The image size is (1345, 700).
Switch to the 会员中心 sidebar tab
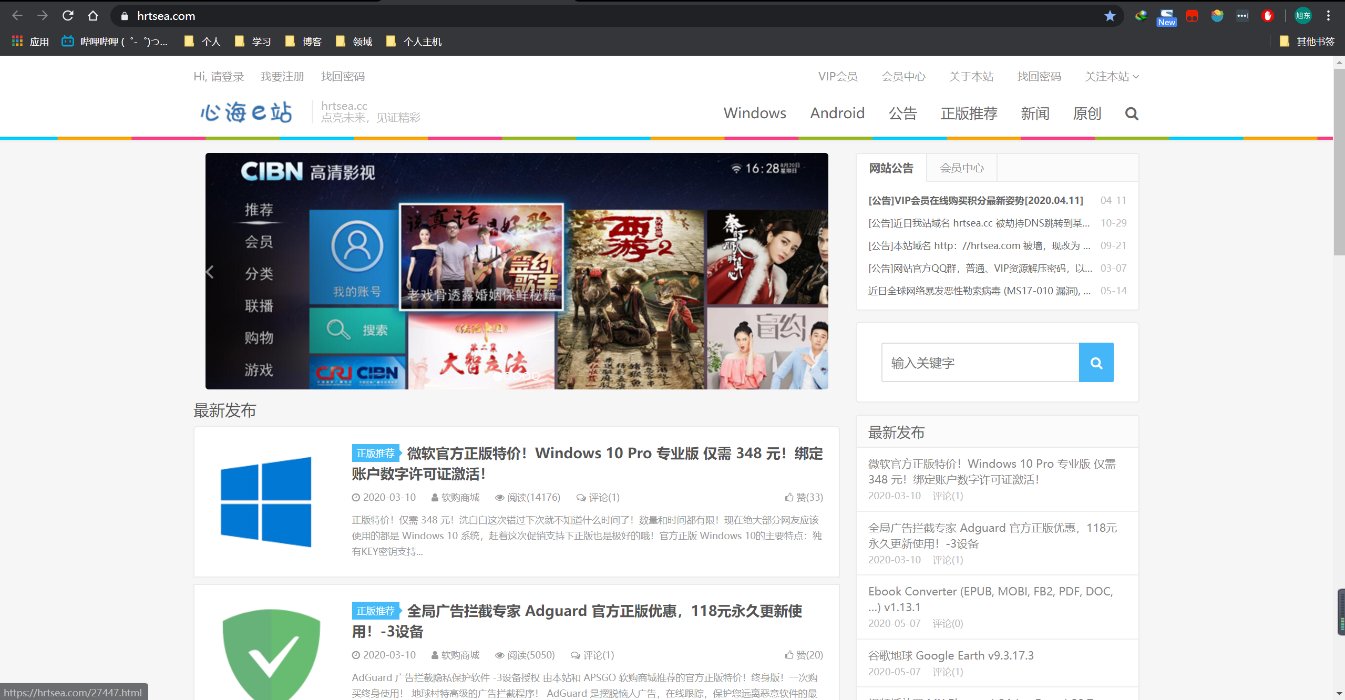[961, 168]
